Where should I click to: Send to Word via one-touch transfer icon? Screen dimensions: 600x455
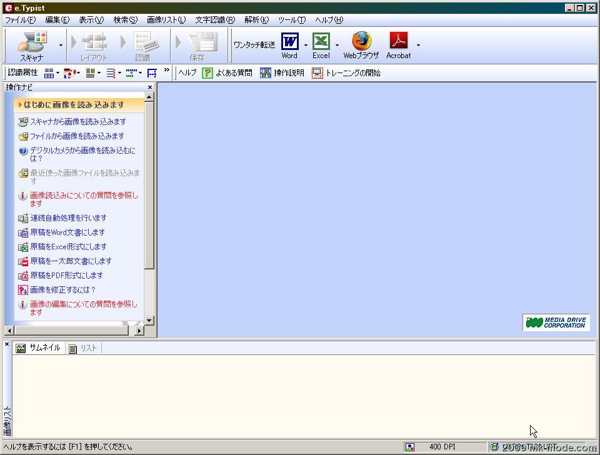[x=289, y=42]
